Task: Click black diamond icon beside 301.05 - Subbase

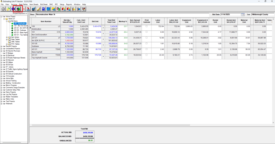Action: point(12,30)
